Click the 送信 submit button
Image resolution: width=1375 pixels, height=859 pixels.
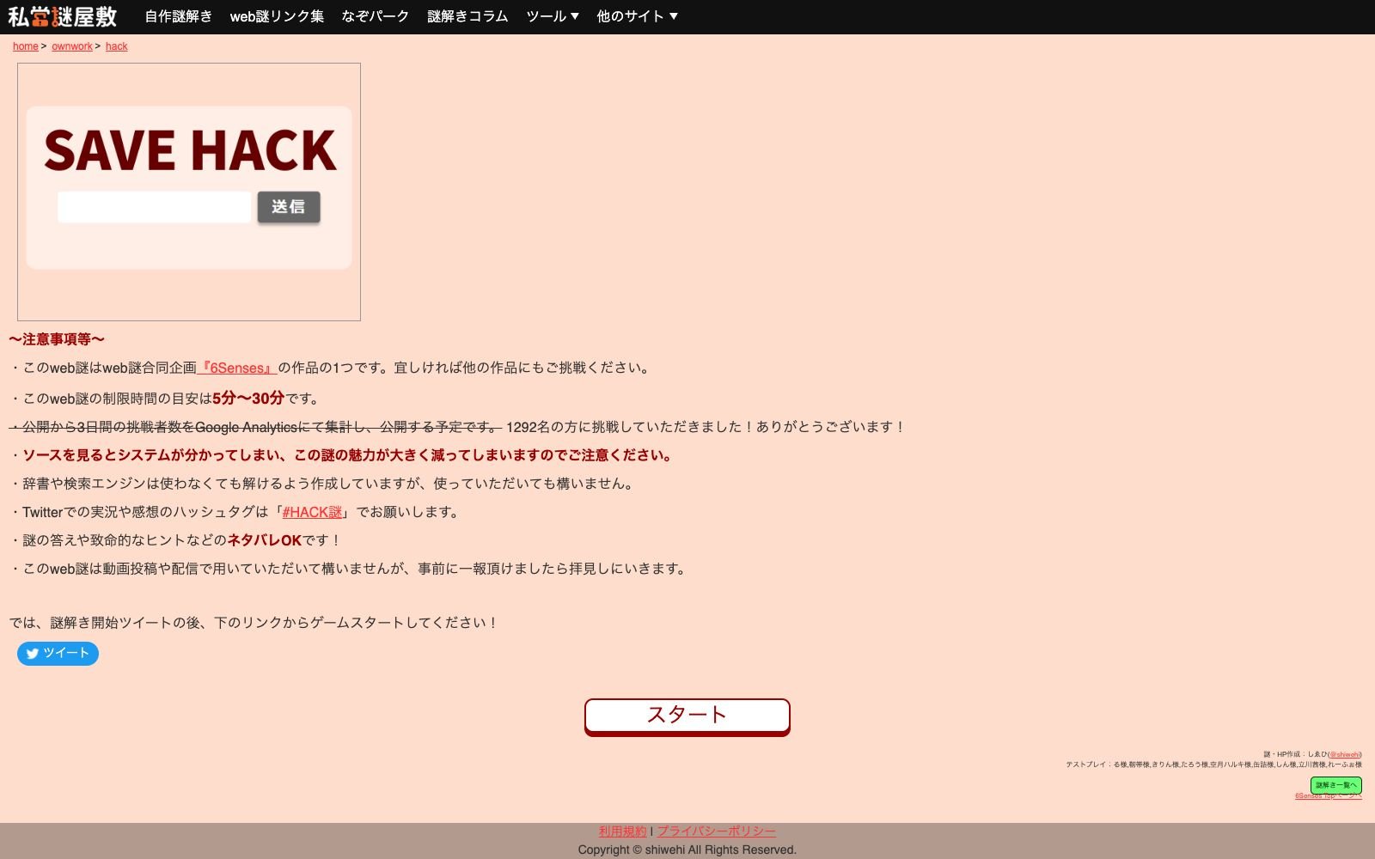pyautogui.click(x=289, y=207)
